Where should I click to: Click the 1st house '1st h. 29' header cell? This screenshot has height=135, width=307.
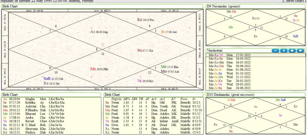(102, 10)
